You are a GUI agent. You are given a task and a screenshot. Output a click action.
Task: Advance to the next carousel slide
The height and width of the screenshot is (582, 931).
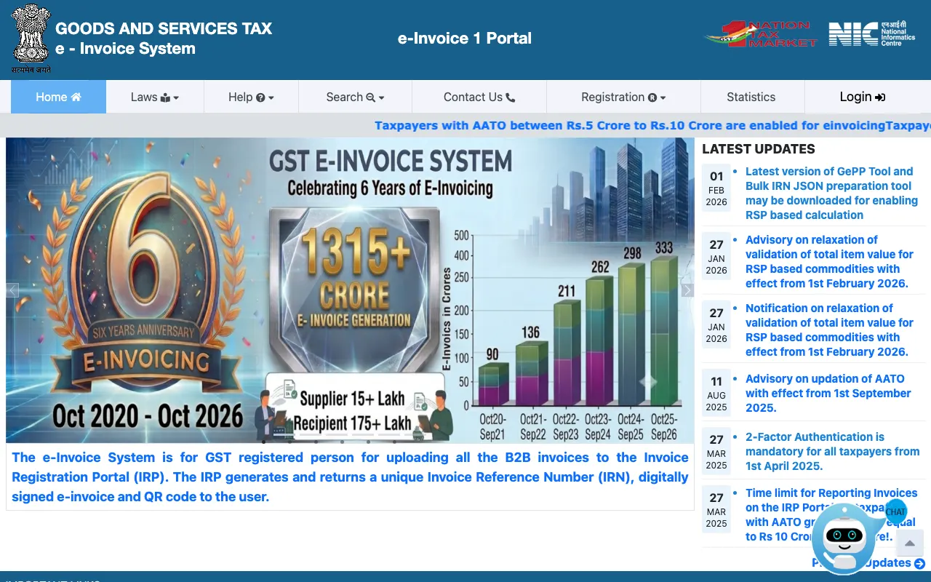[687, 290]
